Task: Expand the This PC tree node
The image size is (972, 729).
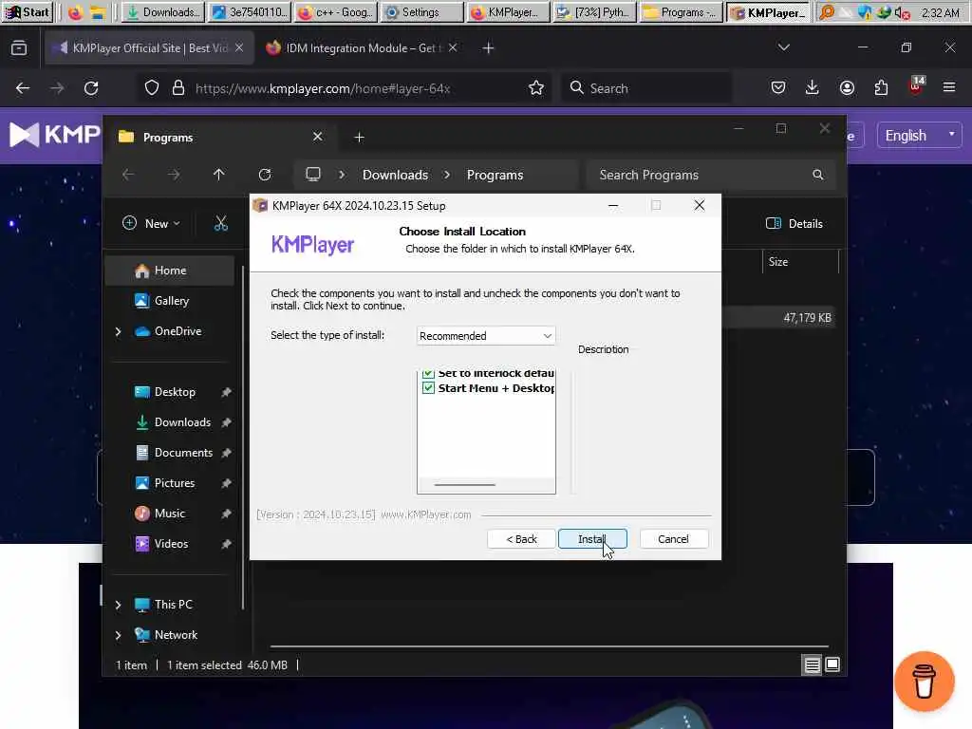Action: coord(118,605)
